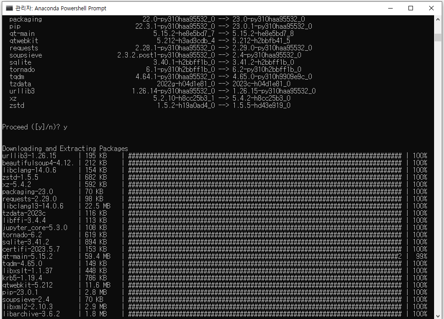Image resolution: width=444 pixels, height=319 pixels.
Task: Click the 'sqlite' package name in upgrade list
Action: (x=20, y=62)
